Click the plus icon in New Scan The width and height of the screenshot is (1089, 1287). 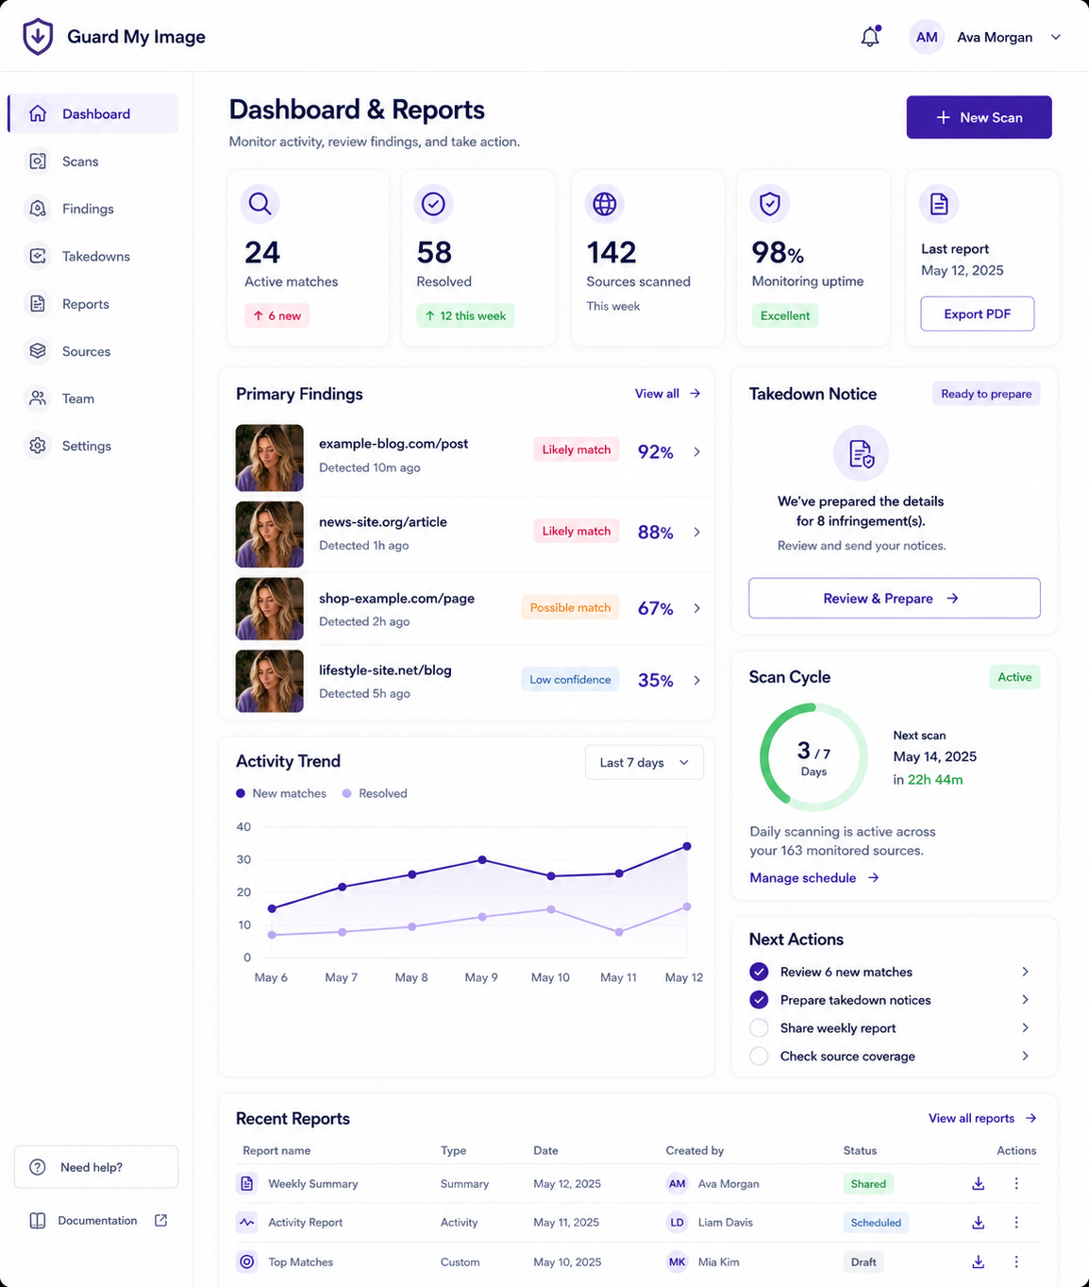pos(943,117)
